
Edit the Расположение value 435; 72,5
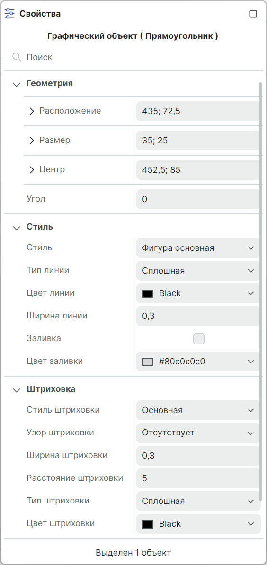click(x=198, y=111)
